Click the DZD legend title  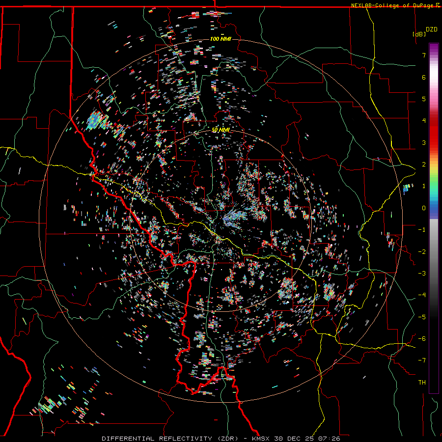click(x=432, y=29)
